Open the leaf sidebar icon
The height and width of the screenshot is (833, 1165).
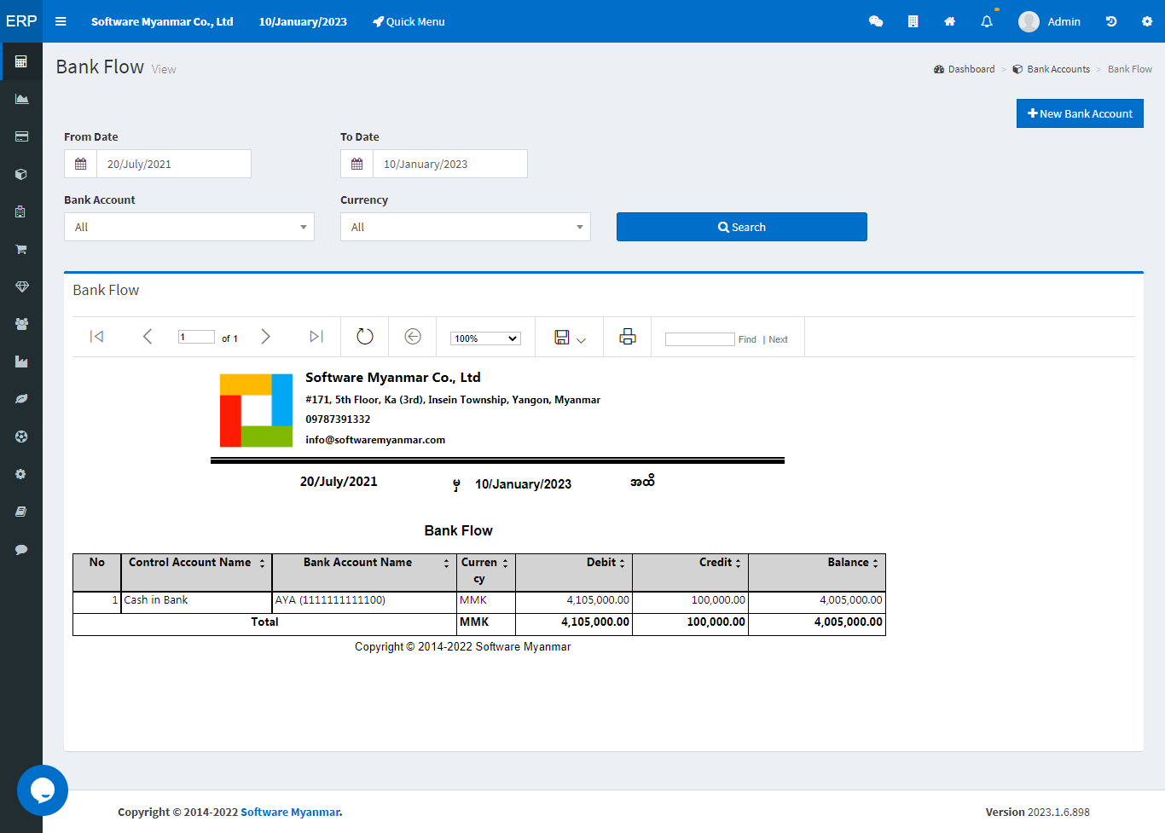tap(21, 399)
